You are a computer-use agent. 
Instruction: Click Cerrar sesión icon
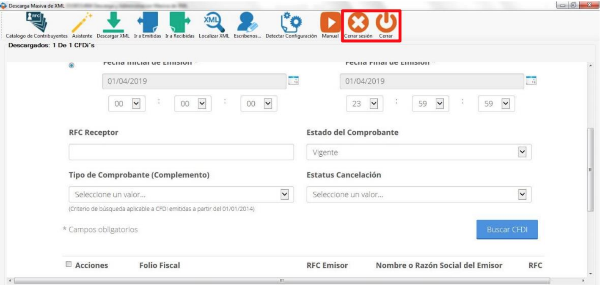[x=358, y=22]
